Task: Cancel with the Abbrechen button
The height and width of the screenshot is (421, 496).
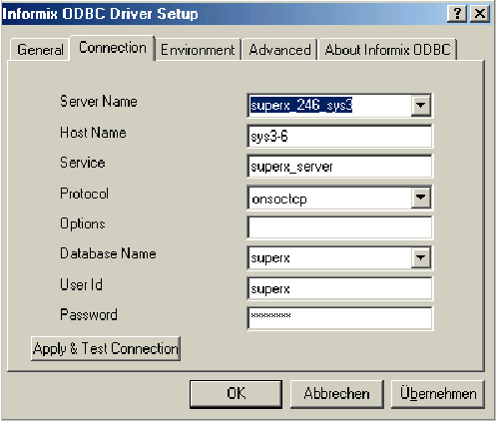Action: [x=337, y=394]
